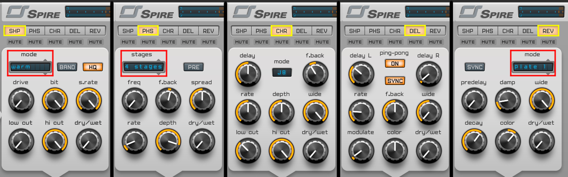
Task: Click the highlighted PHS tab
Action: coord(148,31)
